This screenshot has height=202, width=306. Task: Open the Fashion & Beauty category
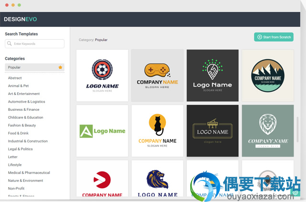point(22,125)
